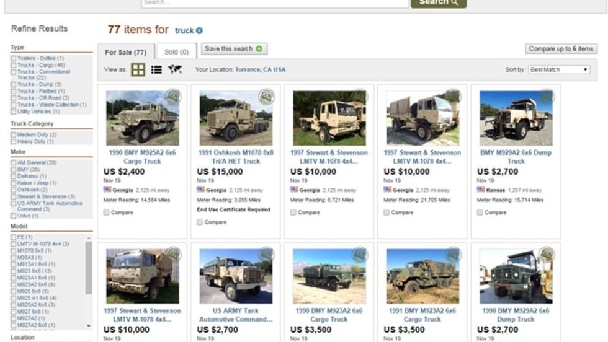Select the For Sale (77) tab
608x342 pixels.
click(126, 52)
